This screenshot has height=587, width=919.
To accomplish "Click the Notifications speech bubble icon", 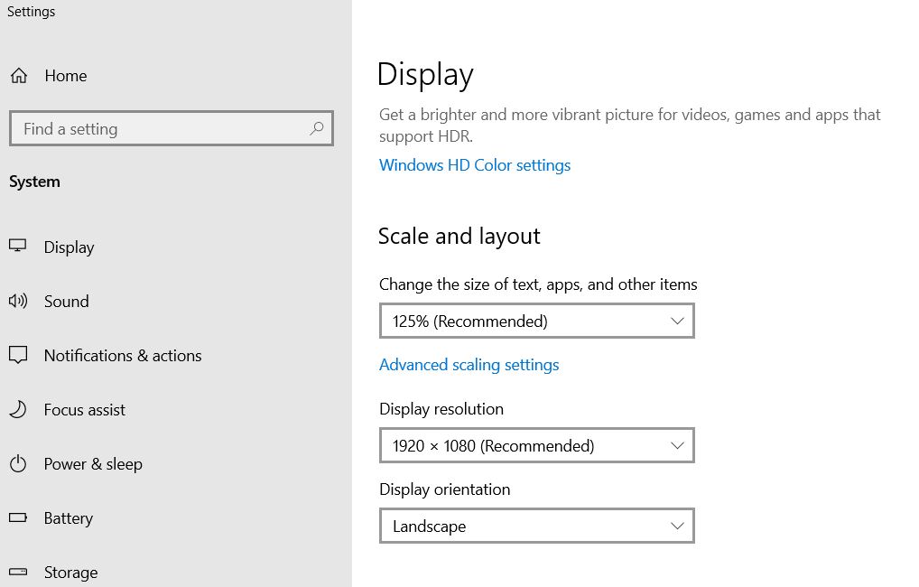I will click(x=18, y=355).
